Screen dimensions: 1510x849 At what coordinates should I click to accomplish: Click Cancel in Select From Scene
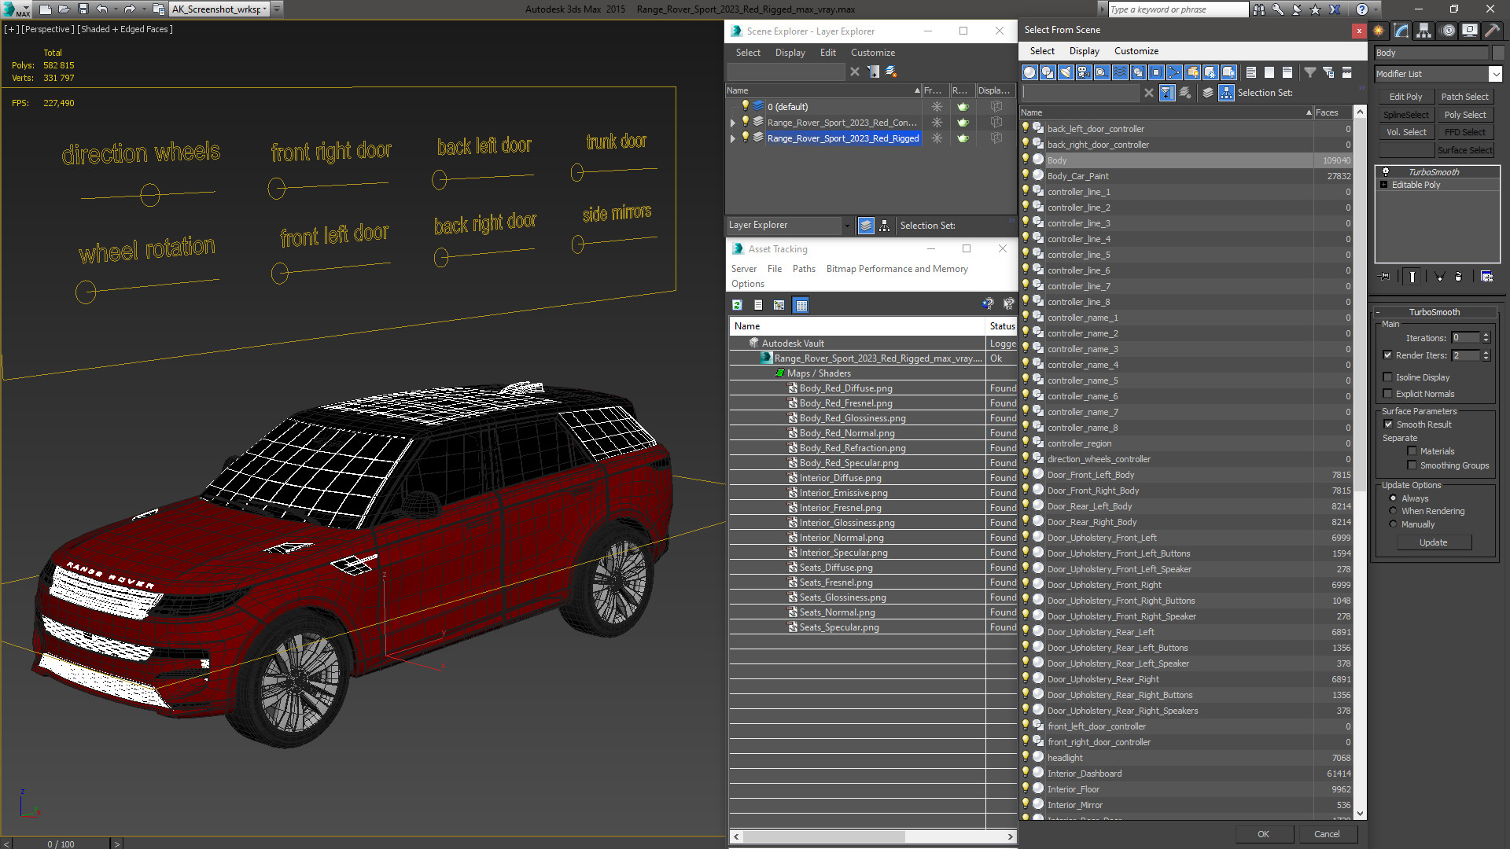1327,834
